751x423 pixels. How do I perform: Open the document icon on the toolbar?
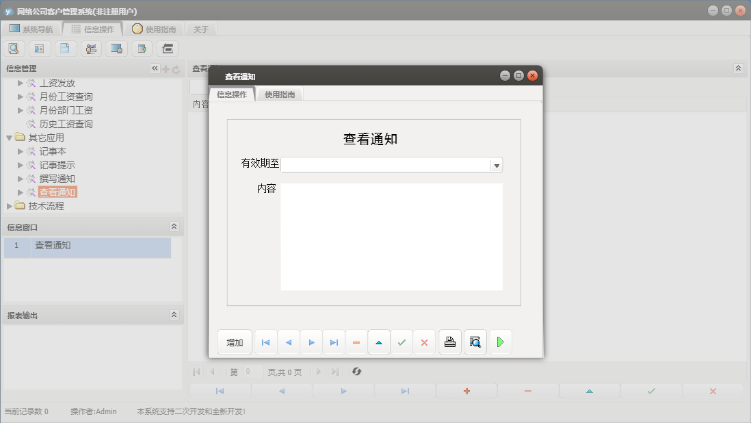coord(64,48)
